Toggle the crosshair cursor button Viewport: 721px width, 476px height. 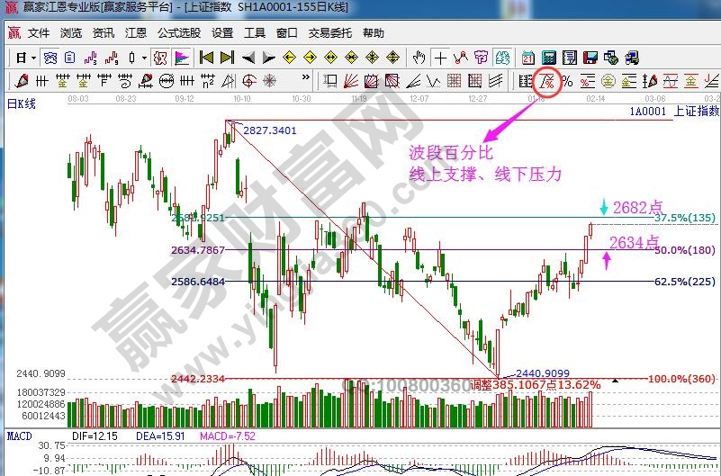(x=440, y=58)
